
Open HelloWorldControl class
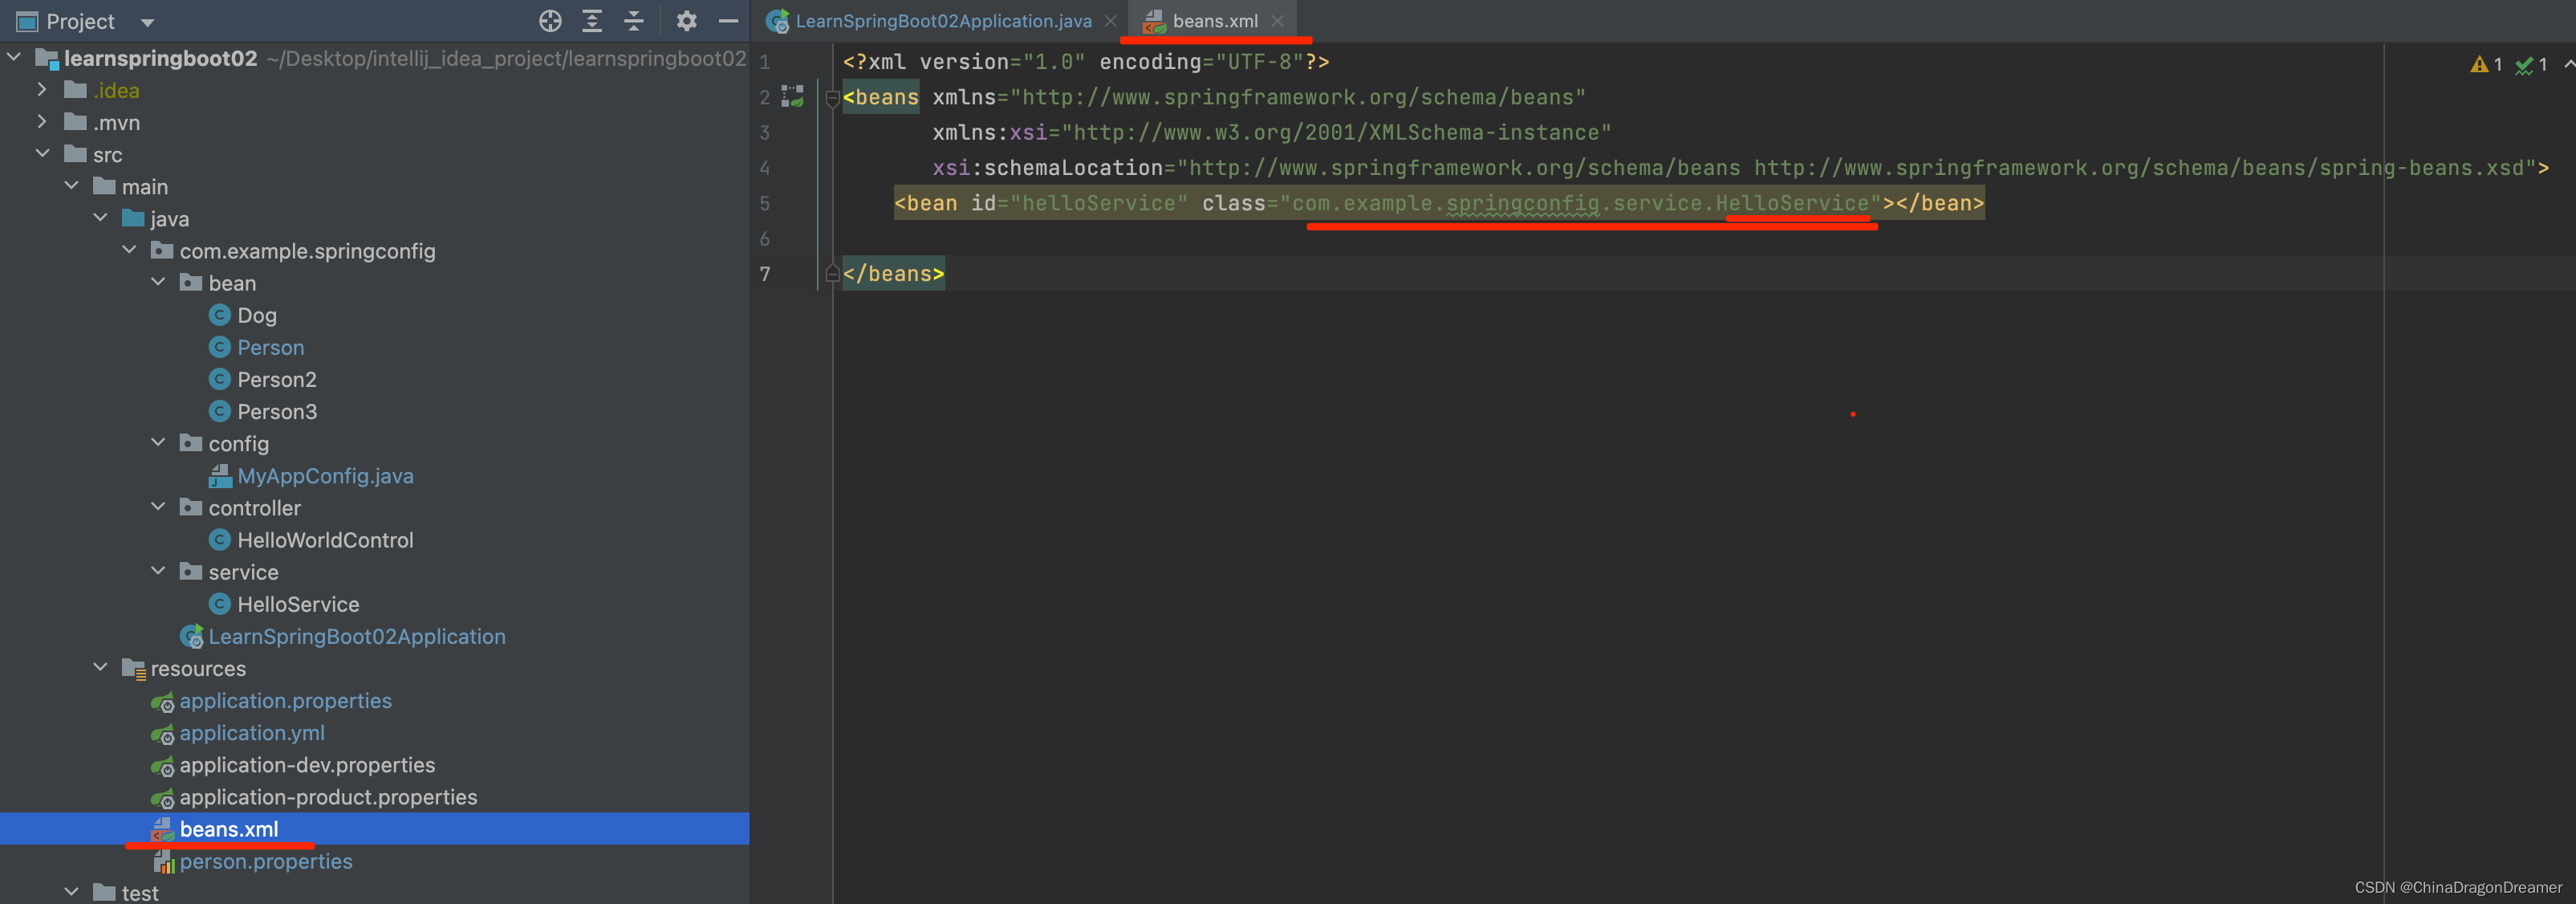(325, 540)
